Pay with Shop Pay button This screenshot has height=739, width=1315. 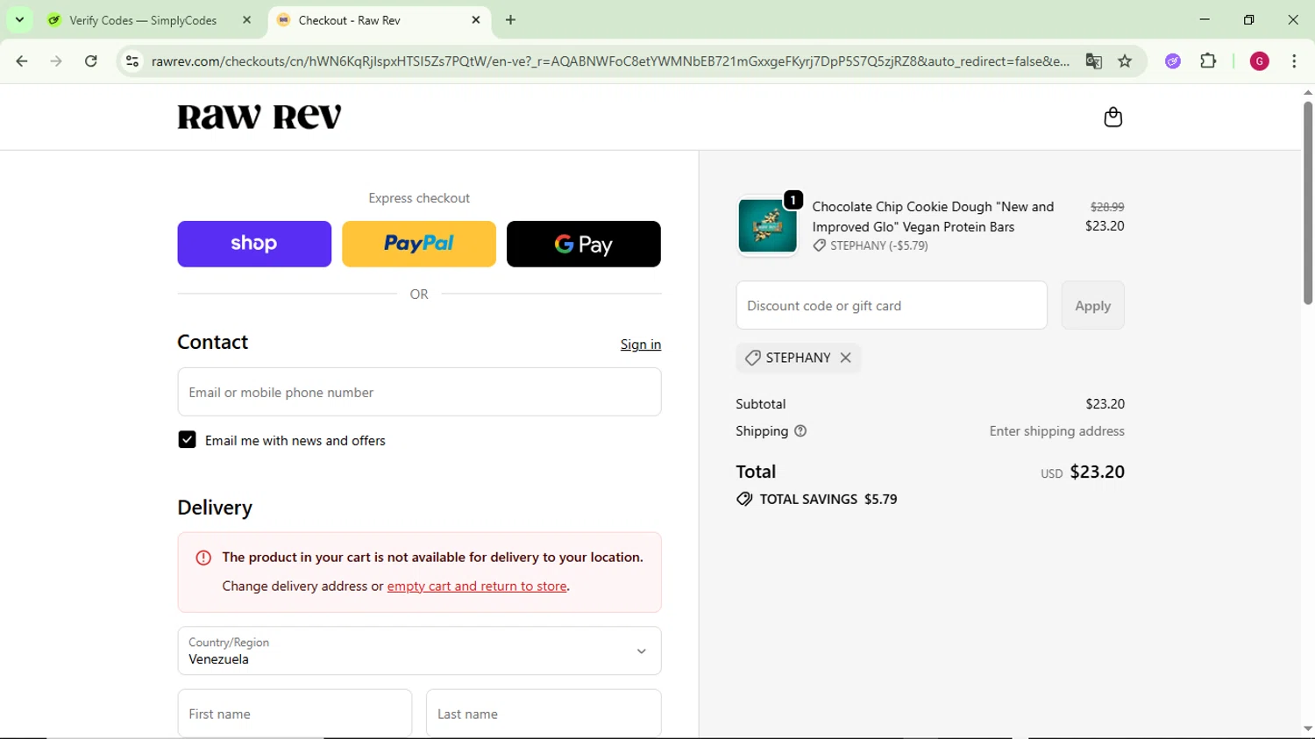[254, 244]
